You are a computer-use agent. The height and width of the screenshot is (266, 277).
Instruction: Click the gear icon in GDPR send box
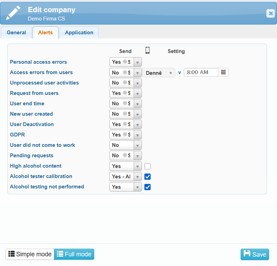[x=125, y=135]
